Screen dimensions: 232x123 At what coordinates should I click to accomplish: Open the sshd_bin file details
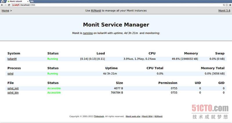click(13, 93)
